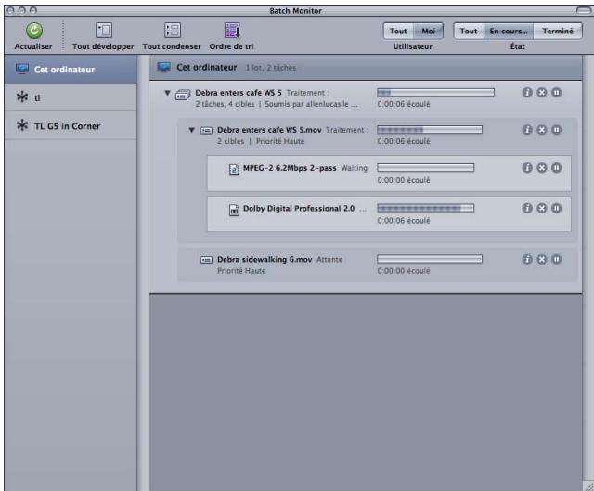Select the MPEG-2 6.2Mbps 2-pass text

290,168
